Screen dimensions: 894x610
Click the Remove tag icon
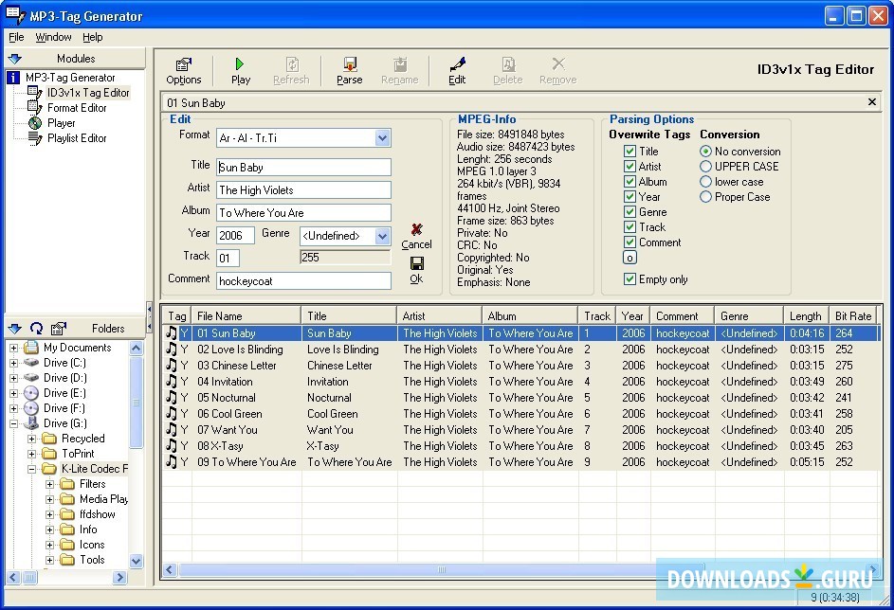click(557, 68)
